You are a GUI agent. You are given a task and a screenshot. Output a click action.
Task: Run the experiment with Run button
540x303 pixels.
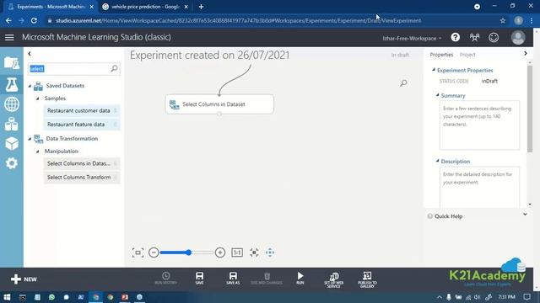coord(300,279)
